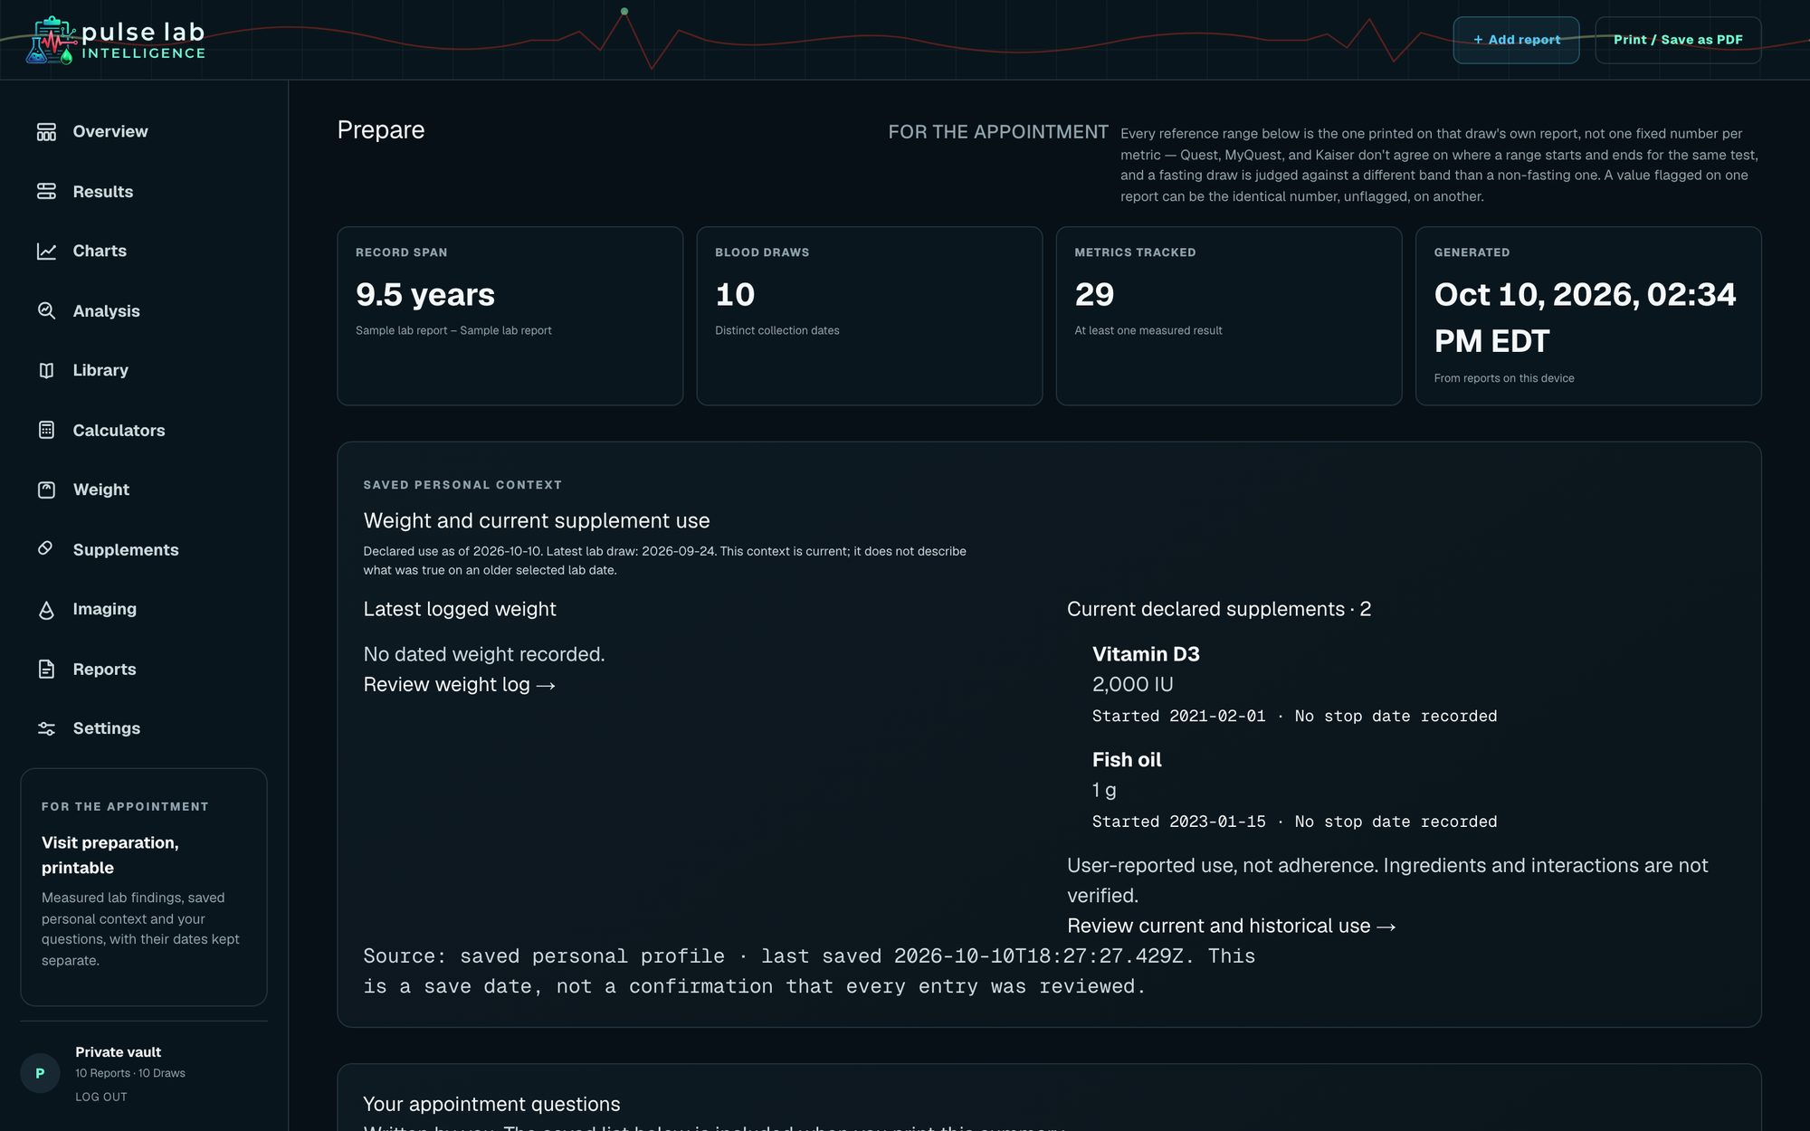This screenshot has height=1131, width=1810.
Task: Click the Overview sidebar icon
Action: [46, 132]
